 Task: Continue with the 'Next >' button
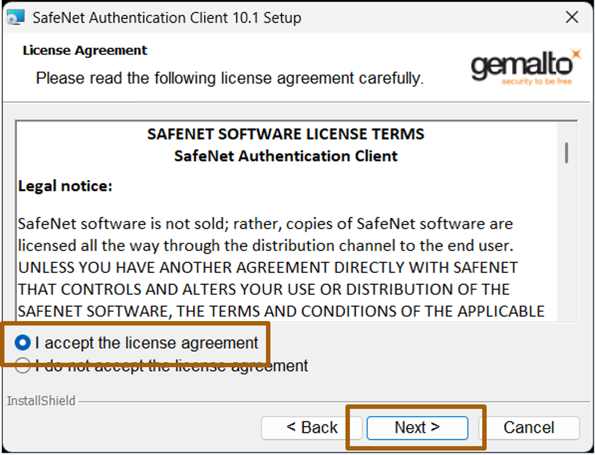click(x=417, y=428)
